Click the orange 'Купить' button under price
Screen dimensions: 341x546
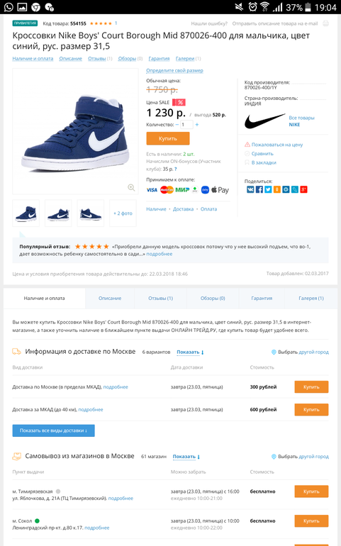point(168,138)
